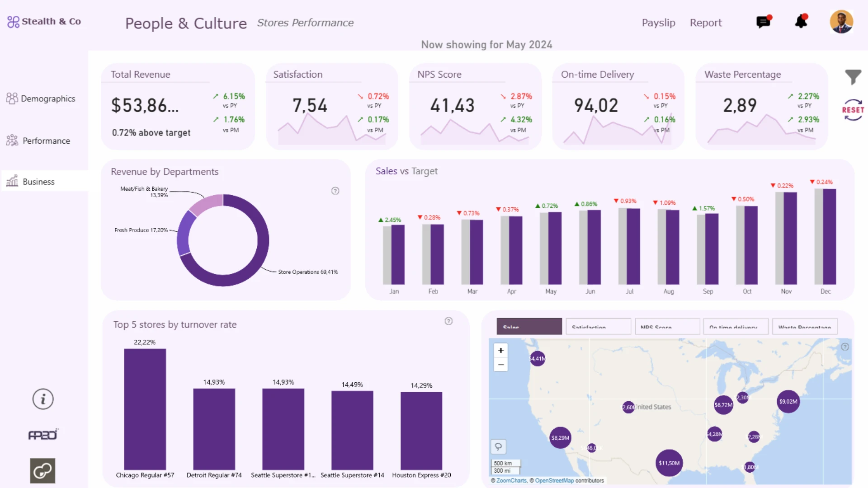Click the Chicago Regular #57 bar
The image size is (868, 488).
click(x=145, y=409)
